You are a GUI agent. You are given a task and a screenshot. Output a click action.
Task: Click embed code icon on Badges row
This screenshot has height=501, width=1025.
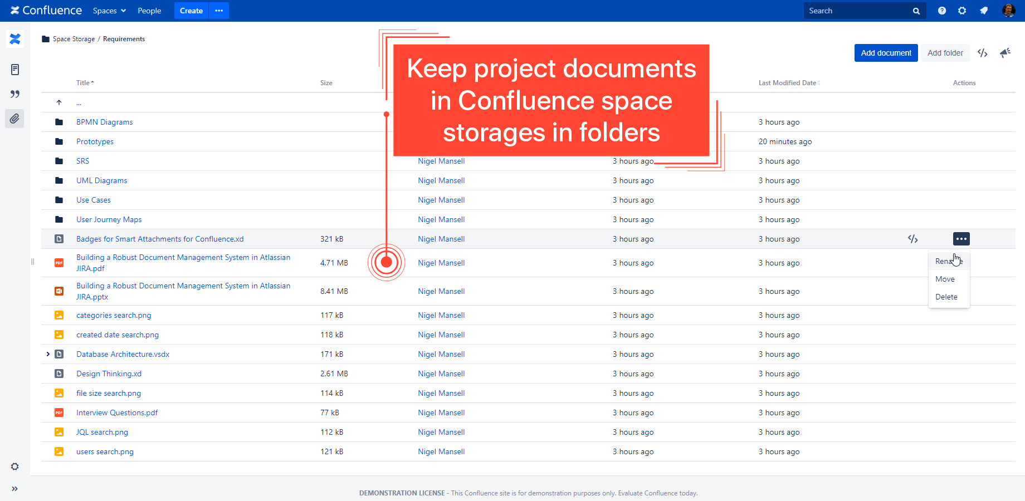pyautogui.click(x=912, y=239)
